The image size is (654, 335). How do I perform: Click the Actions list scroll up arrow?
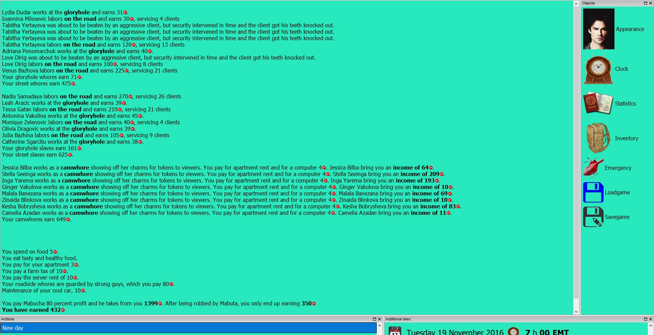[x=379, y=325]
